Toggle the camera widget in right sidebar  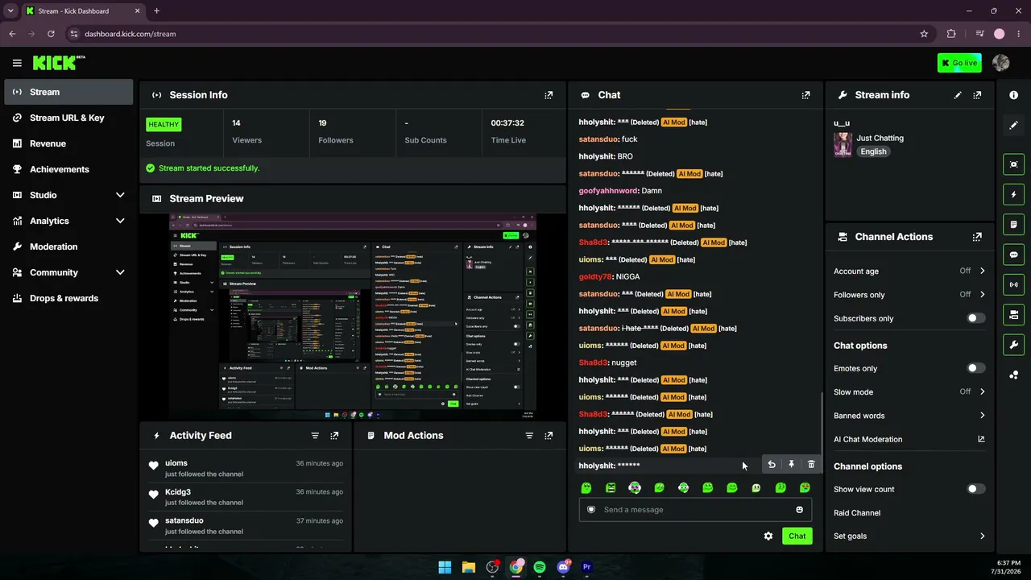point(1013,314)
